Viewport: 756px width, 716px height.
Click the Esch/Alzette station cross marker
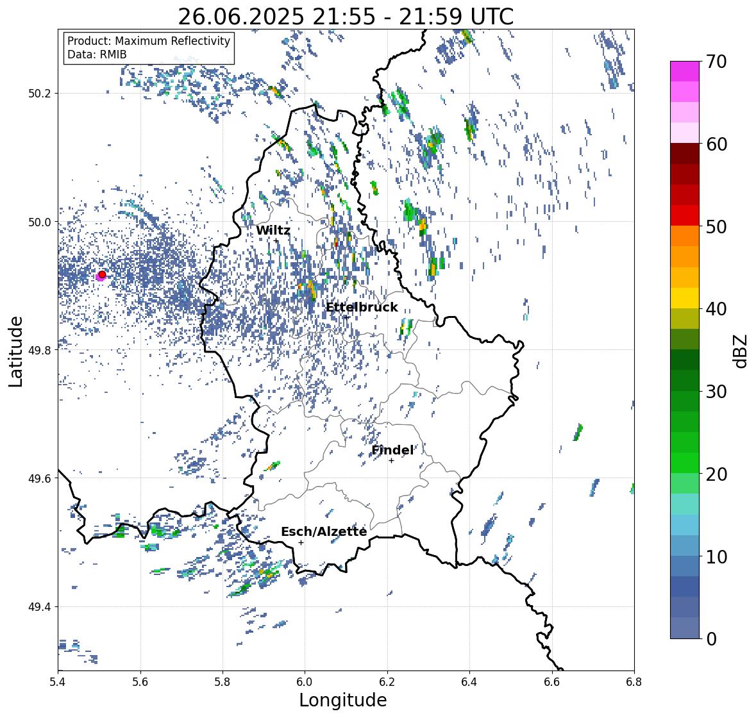(301, 542)
